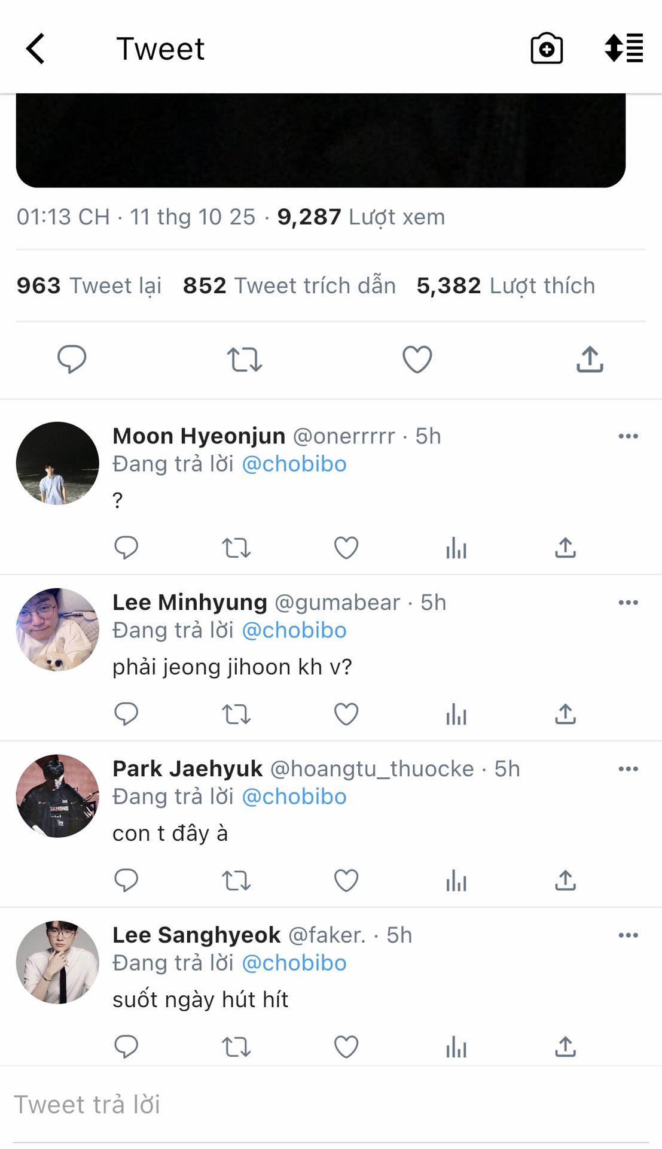
Task: Open the camera add-photo icon
Action: 547,48
